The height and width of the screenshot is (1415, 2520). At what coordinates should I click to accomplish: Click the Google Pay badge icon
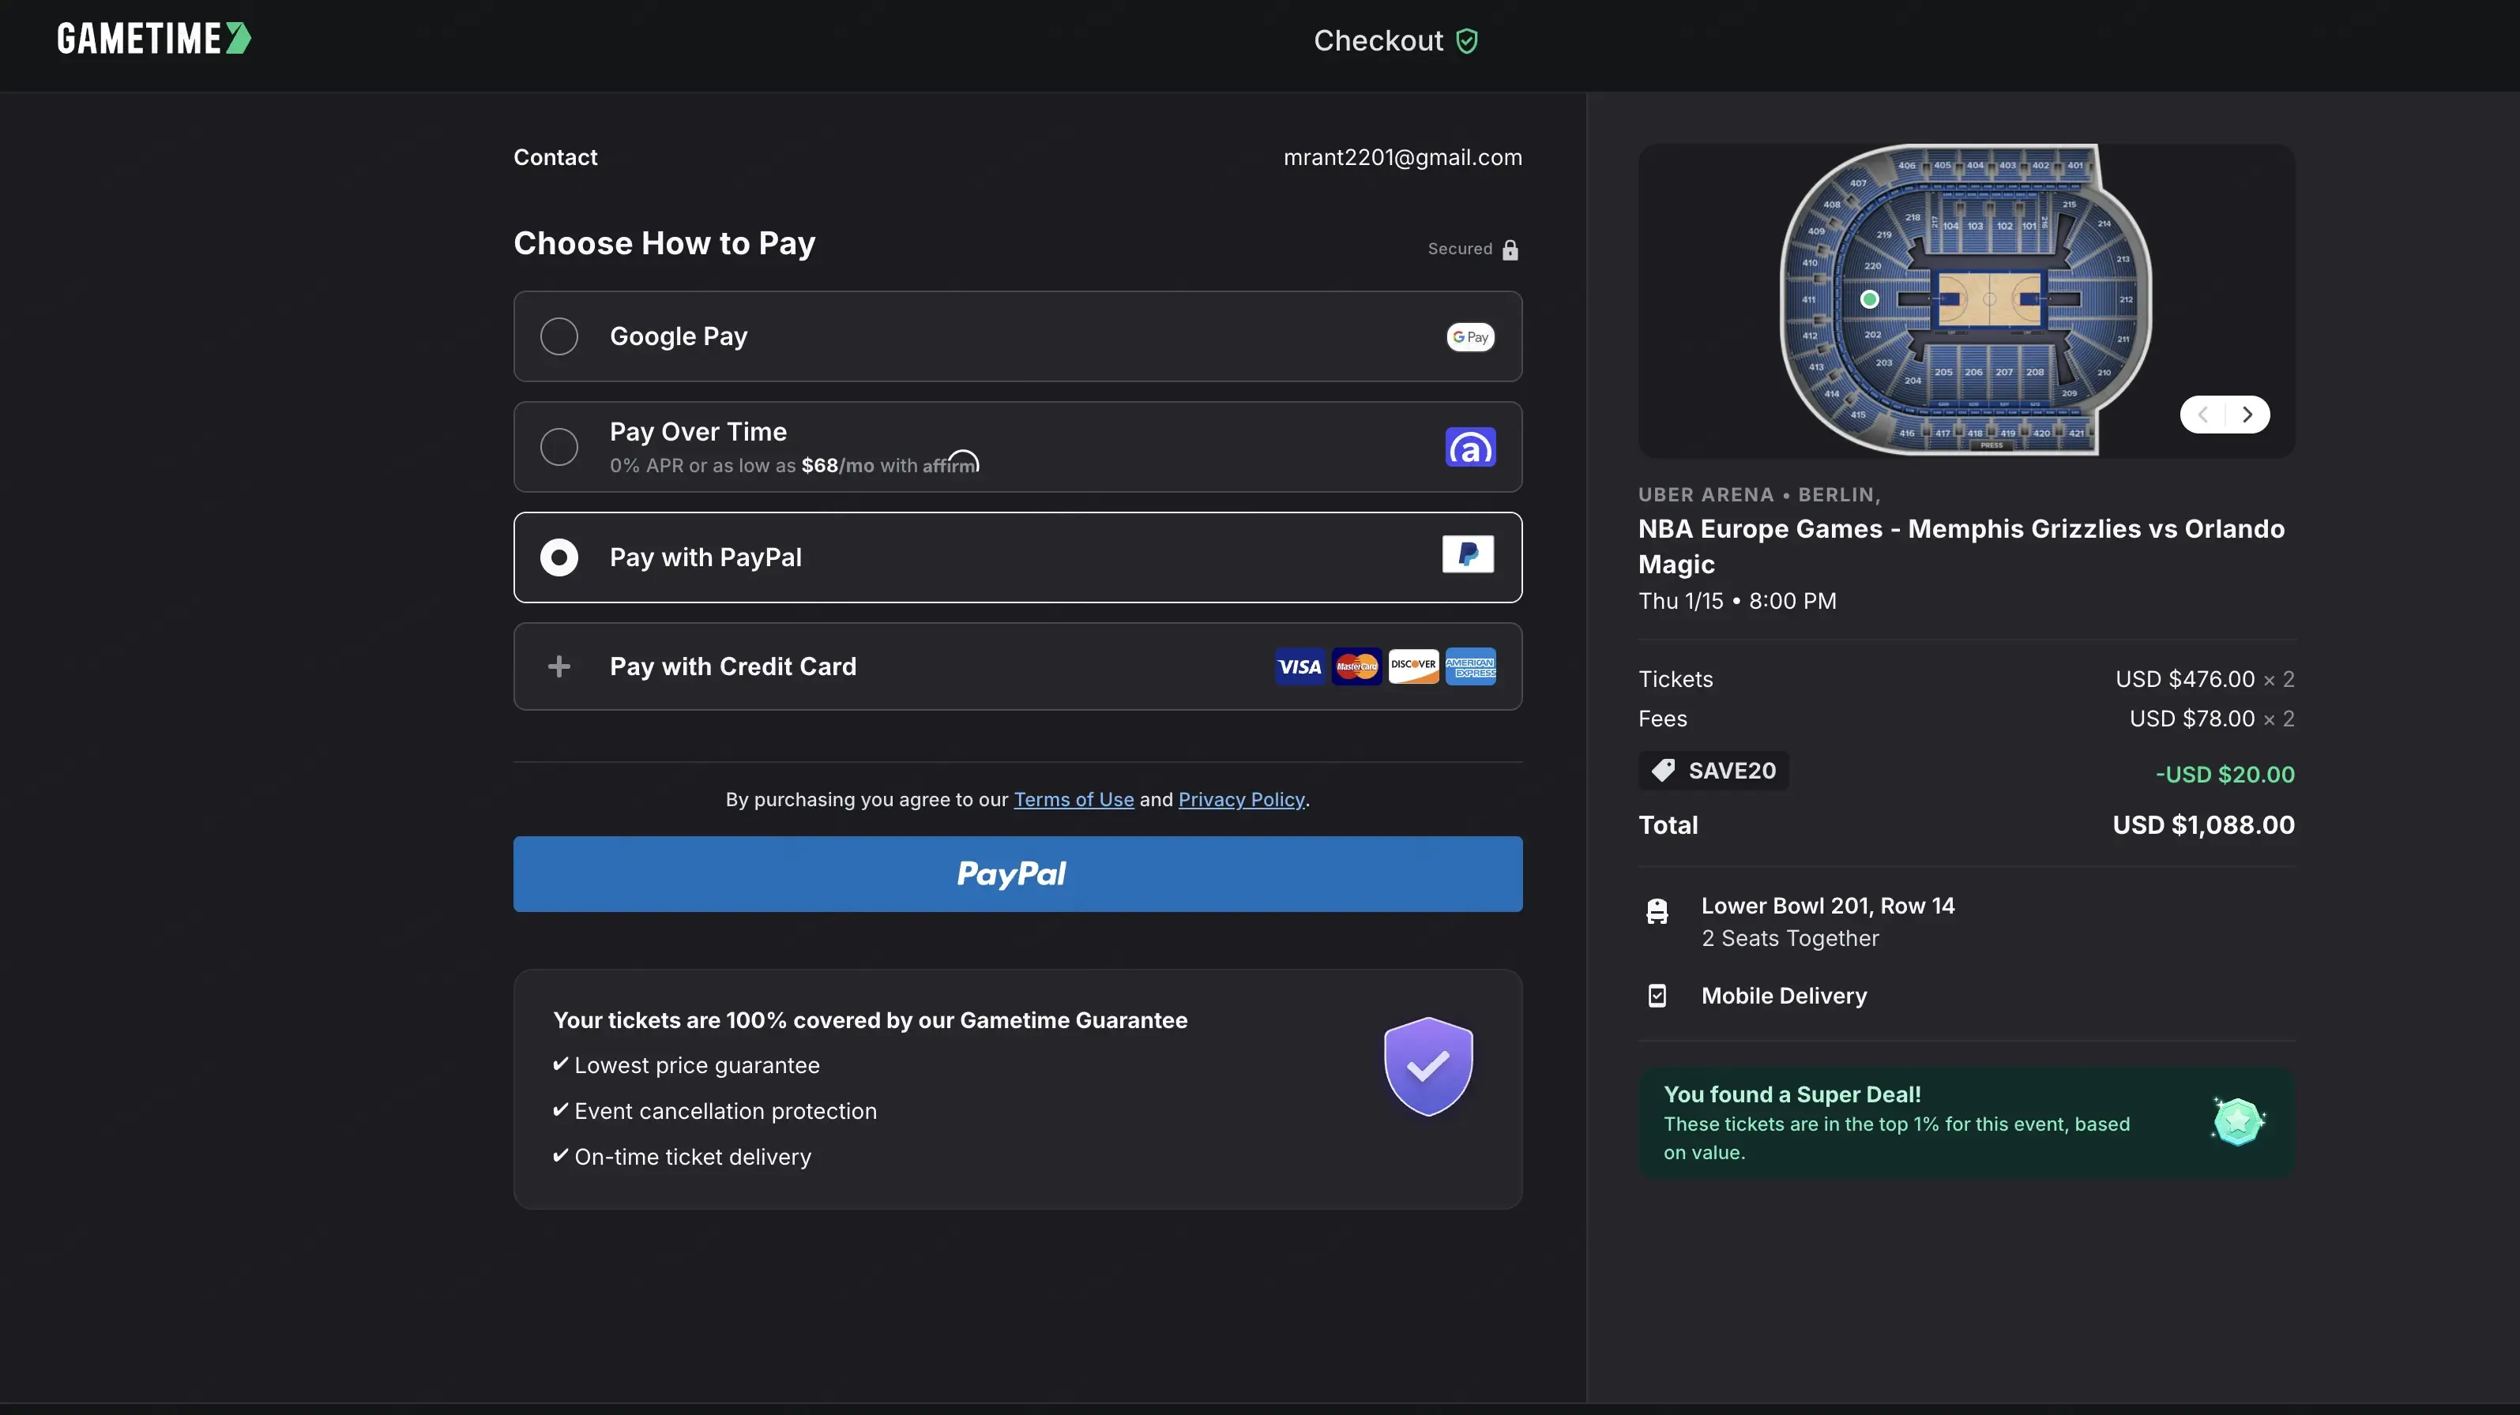[1469, 336]
